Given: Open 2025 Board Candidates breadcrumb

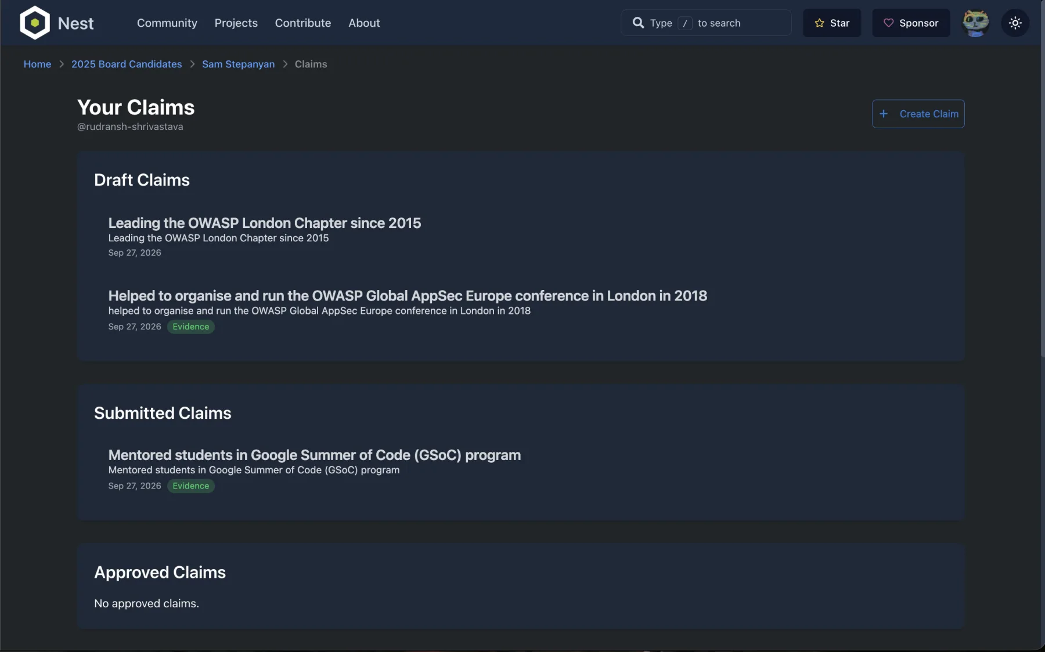Looking at the screenshot, I should pos(127,64).
